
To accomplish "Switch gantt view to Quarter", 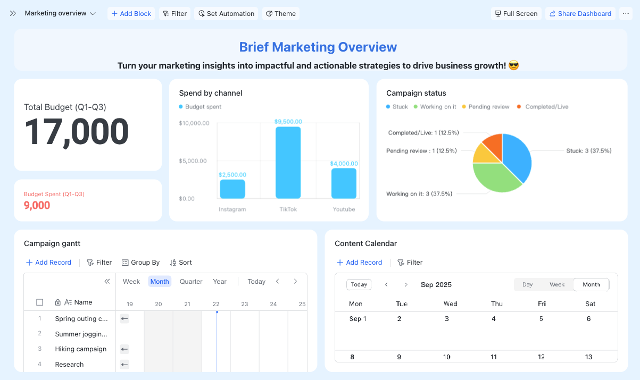I will [191, 282].
